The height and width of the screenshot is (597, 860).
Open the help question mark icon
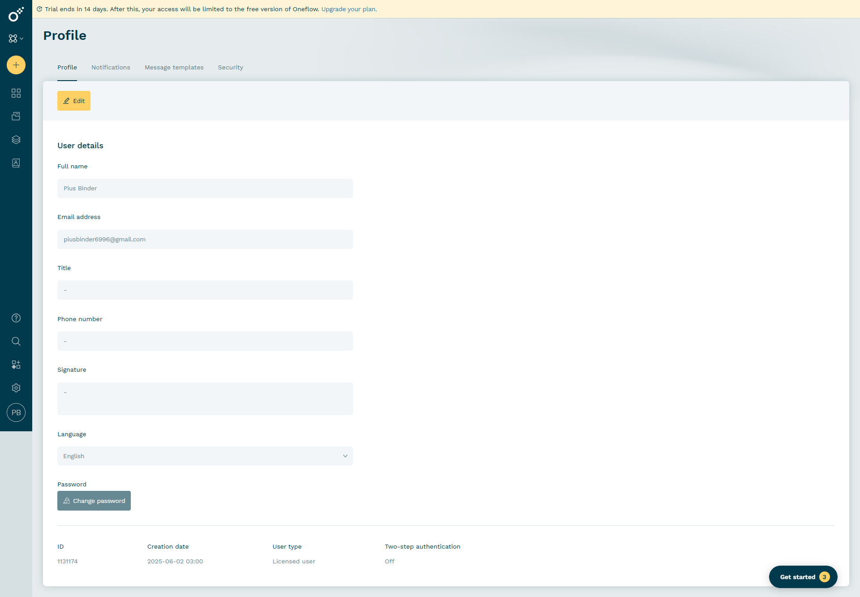(16, 318)
